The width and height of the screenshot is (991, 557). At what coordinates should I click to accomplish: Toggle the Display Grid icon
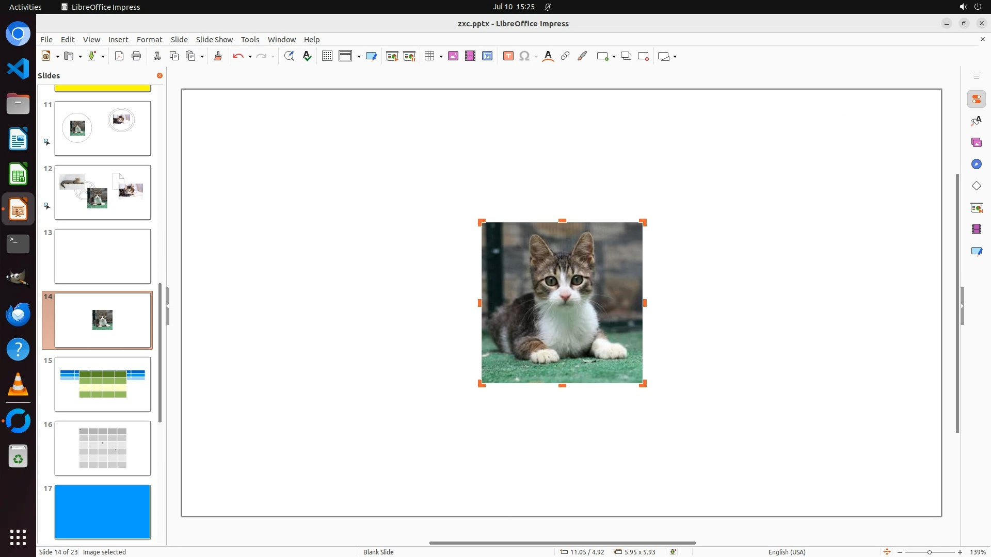tap(327, 56)
